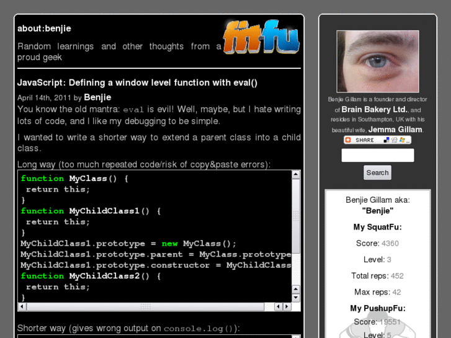Screen dimensions: 451x338
Task: Click the 'Total reps: 452' line
Action: [377, 276]
